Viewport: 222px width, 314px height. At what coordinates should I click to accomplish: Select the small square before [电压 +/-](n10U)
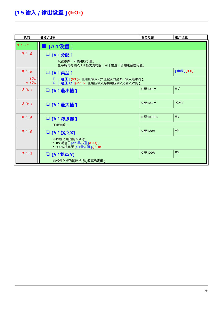54,83
